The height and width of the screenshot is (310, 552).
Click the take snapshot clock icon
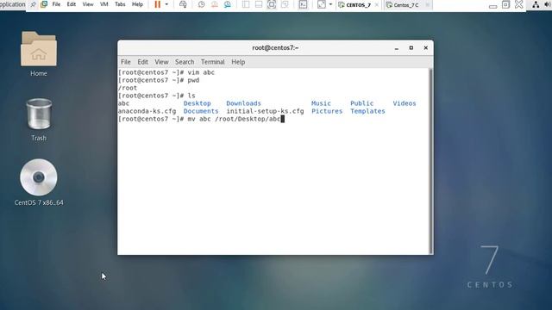201,4
